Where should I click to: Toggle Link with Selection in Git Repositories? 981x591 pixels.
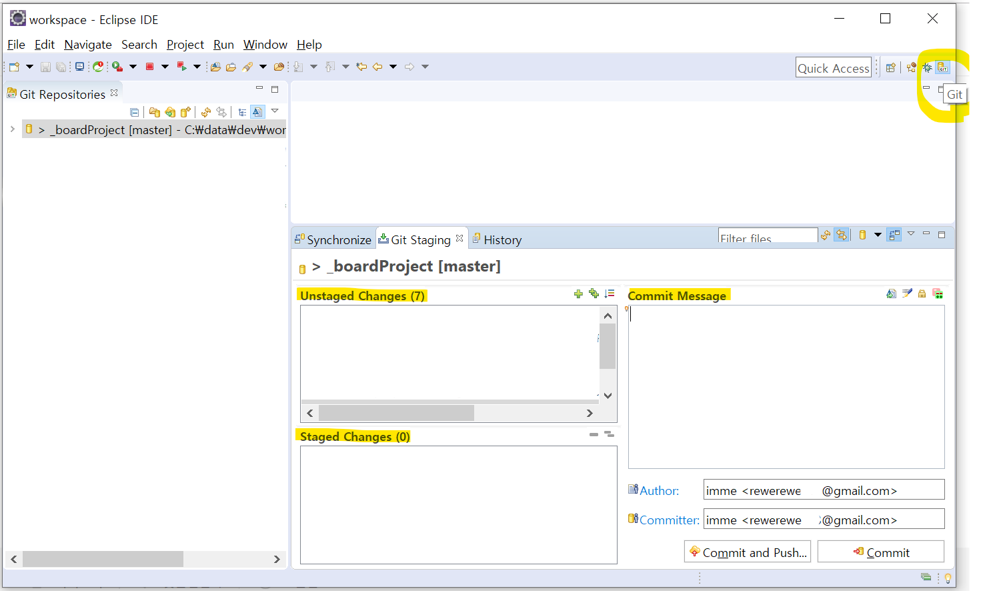point(221,112)
